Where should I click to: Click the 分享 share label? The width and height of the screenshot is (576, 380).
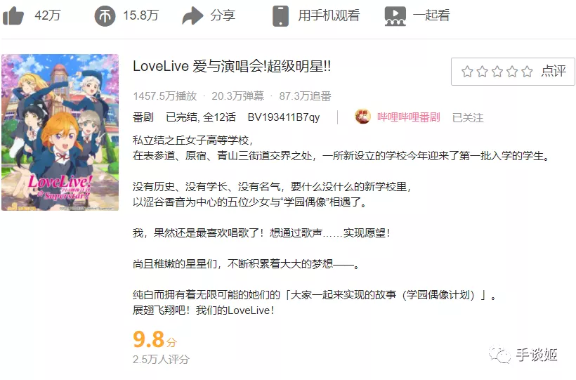click(223, 15)
